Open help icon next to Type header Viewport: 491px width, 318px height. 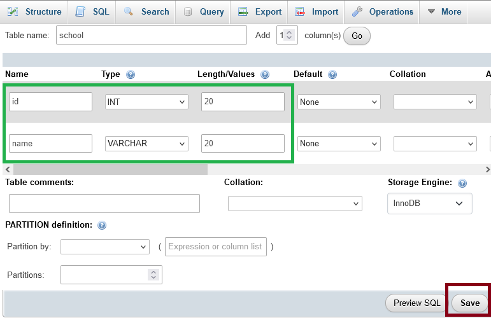tap(131, 74)
